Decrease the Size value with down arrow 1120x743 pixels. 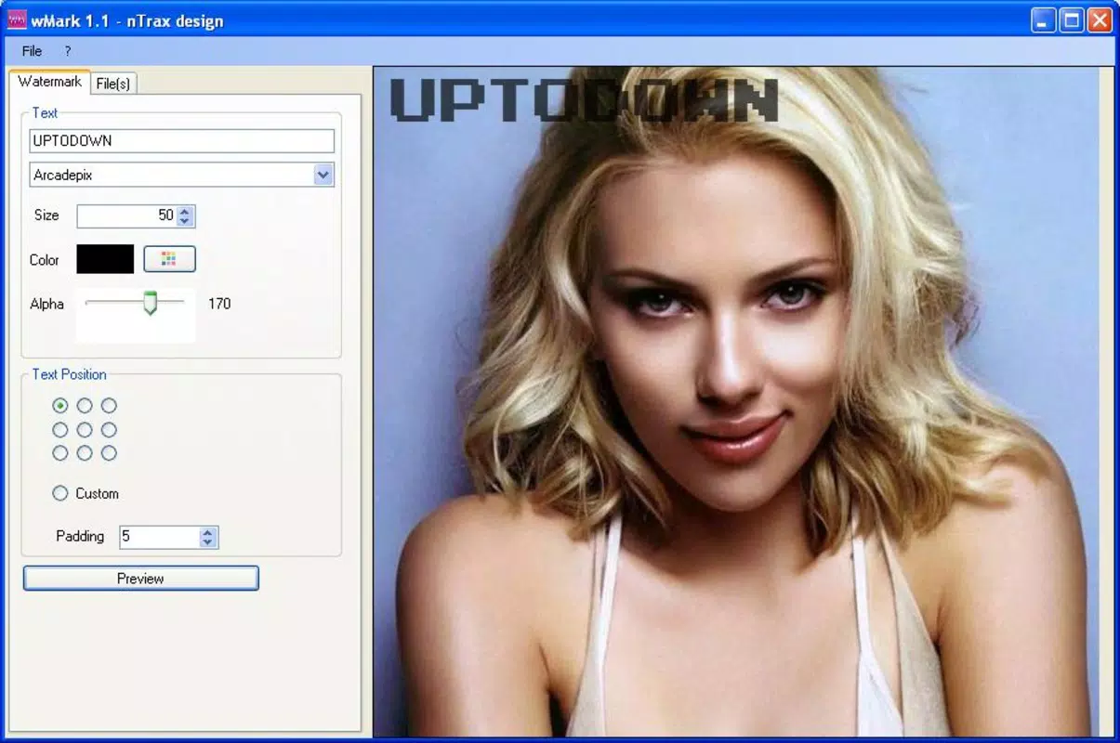tap(185, 221)
